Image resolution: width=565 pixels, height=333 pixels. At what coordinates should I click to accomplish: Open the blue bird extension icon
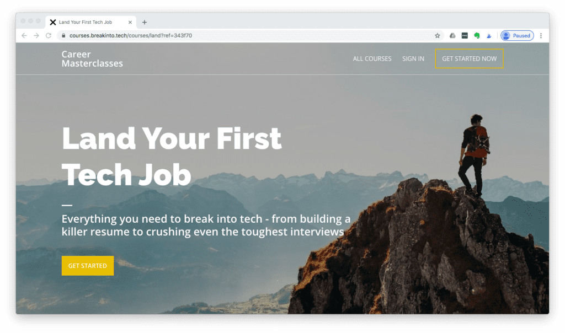489,36
